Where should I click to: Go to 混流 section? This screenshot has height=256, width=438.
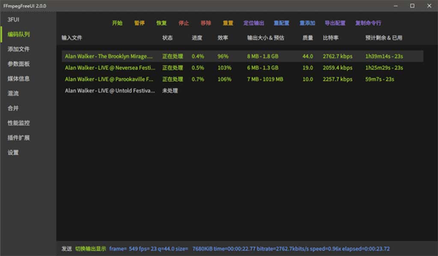(13, 93)
